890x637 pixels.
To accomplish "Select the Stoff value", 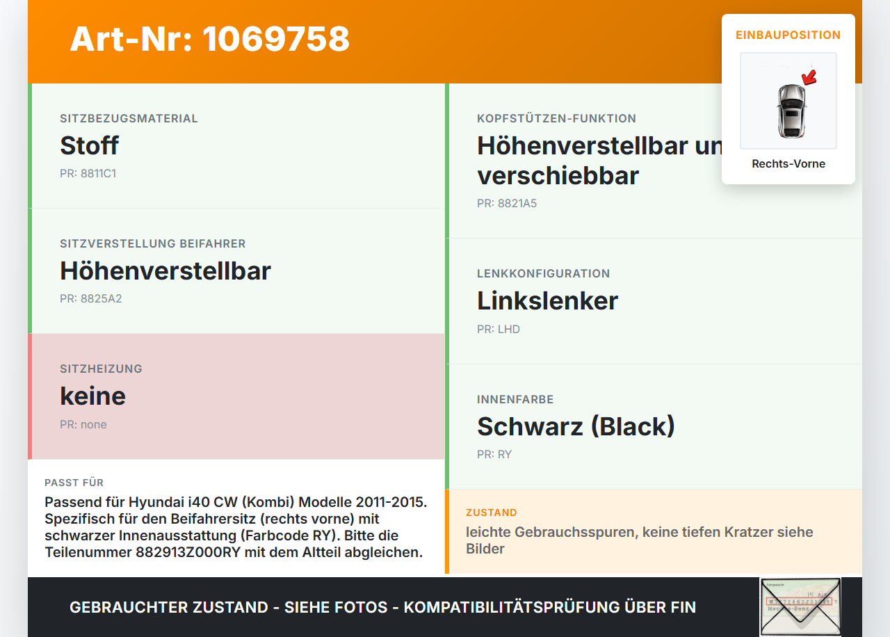I will click(89, 145).
